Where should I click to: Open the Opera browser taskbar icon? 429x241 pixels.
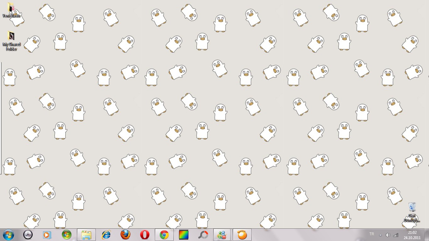click(145, 235)
